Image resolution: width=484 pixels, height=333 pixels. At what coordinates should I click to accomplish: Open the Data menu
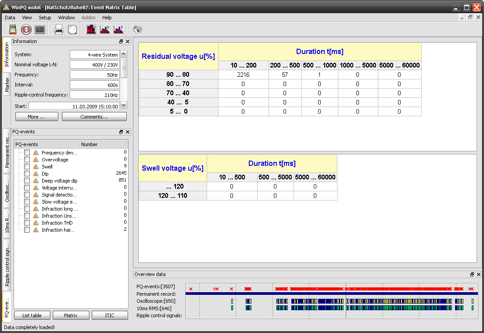coord(10,18)
